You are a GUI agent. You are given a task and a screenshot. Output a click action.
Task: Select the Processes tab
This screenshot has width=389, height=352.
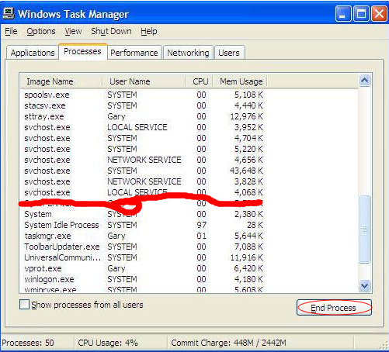pos(82,51)
